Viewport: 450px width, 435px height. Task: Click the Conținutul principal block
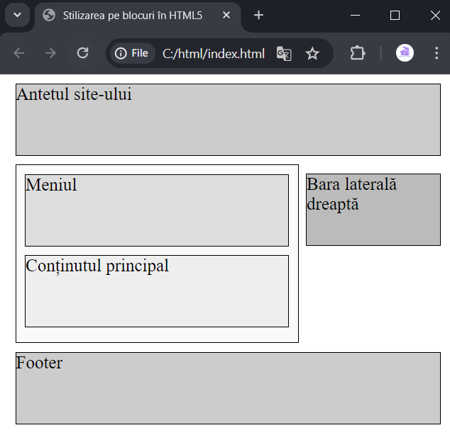click(x=157, y=291)
